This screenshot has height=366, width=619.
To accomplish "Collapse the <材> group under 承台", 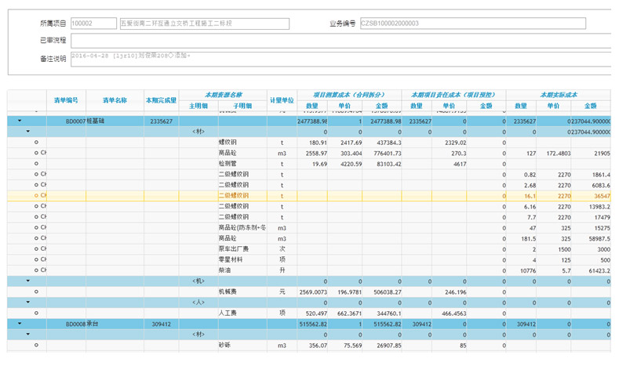I will tap(27, 334).
